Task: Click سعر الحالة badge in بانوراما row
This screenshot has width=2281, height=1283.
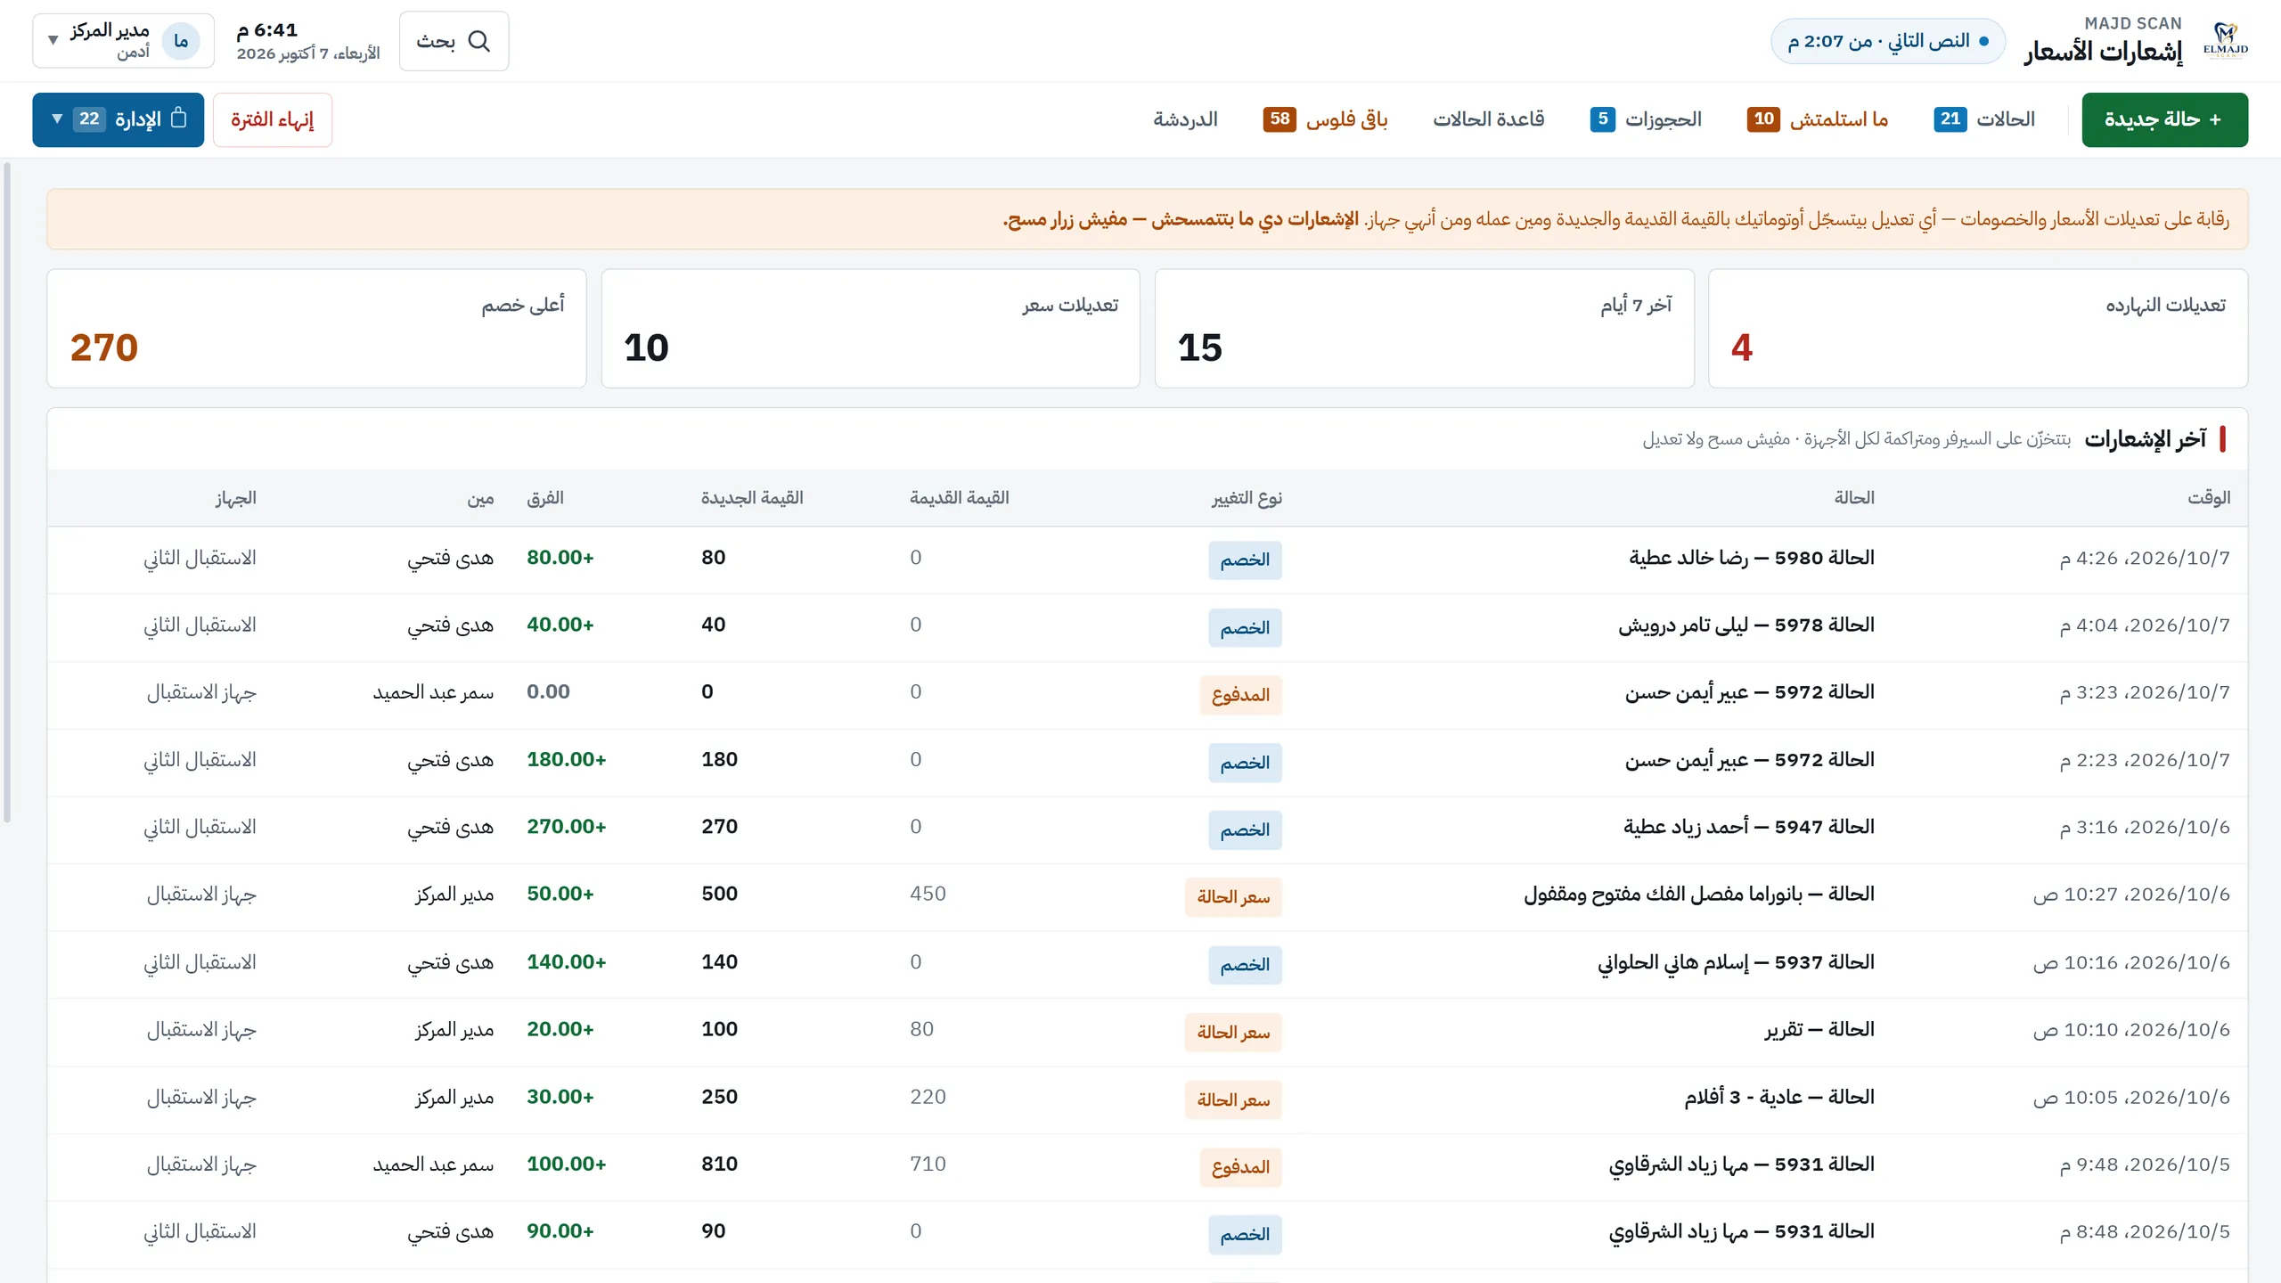Action: tap(1233, 896)
